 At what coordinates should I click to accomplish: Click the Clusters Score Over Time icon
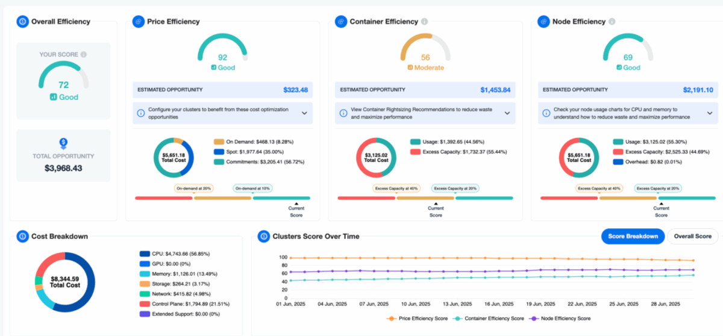click(x=263, y=237)
